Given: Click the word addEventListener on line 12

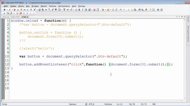Looking at the screenshot, I should click(x=50, y=64).
